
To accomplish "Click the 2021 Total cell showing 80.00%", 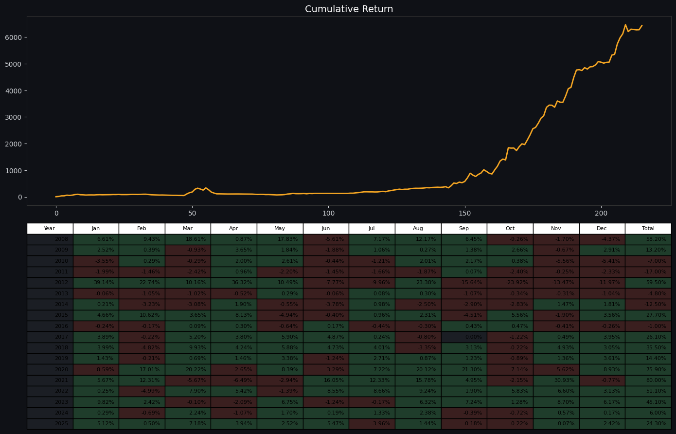I will click(648, 380).
